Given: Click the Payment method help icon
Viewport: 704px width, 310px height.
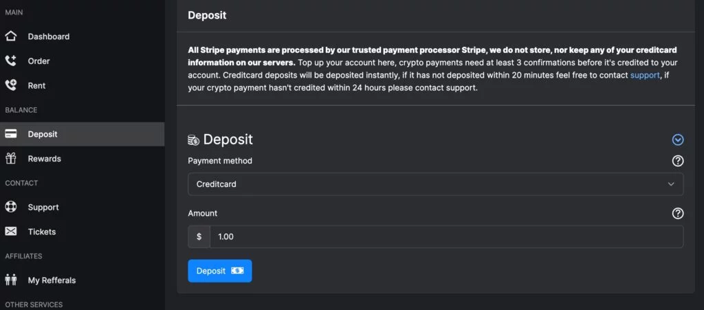Looking at the screenshot, I should coord(678,161).
